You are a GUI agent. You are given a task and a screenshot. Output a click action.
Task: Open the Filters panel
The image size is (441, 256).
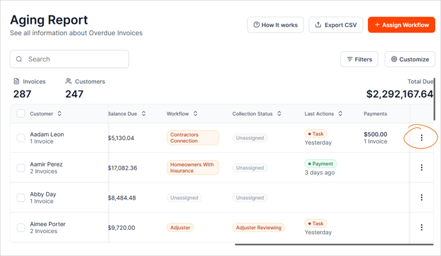[x=359, y=60]
